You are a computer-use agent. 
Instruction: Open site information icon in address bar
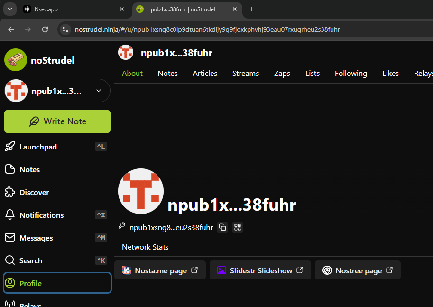coord(65,29)
